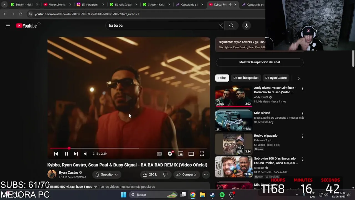Screen dimensions: 355x200
Task: Open Spotify from the taskbar
Action: (222, 195)
